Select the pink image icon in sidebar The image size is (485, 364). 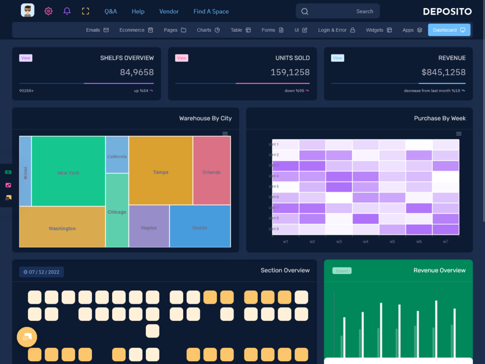8,185
